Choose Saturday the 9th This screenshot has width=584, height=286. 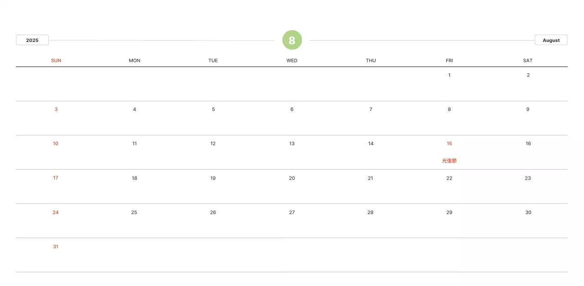[x=528, y=109]
